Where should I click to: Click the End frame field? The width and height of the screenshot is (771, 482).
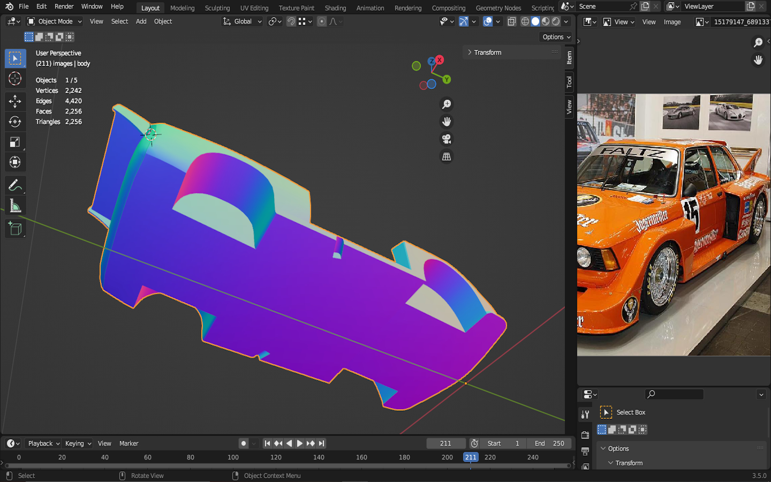coord(549,443)
